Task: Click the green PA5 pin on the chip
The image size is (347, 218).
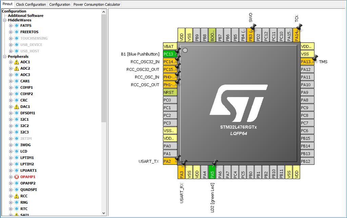Action: point(212,172)
